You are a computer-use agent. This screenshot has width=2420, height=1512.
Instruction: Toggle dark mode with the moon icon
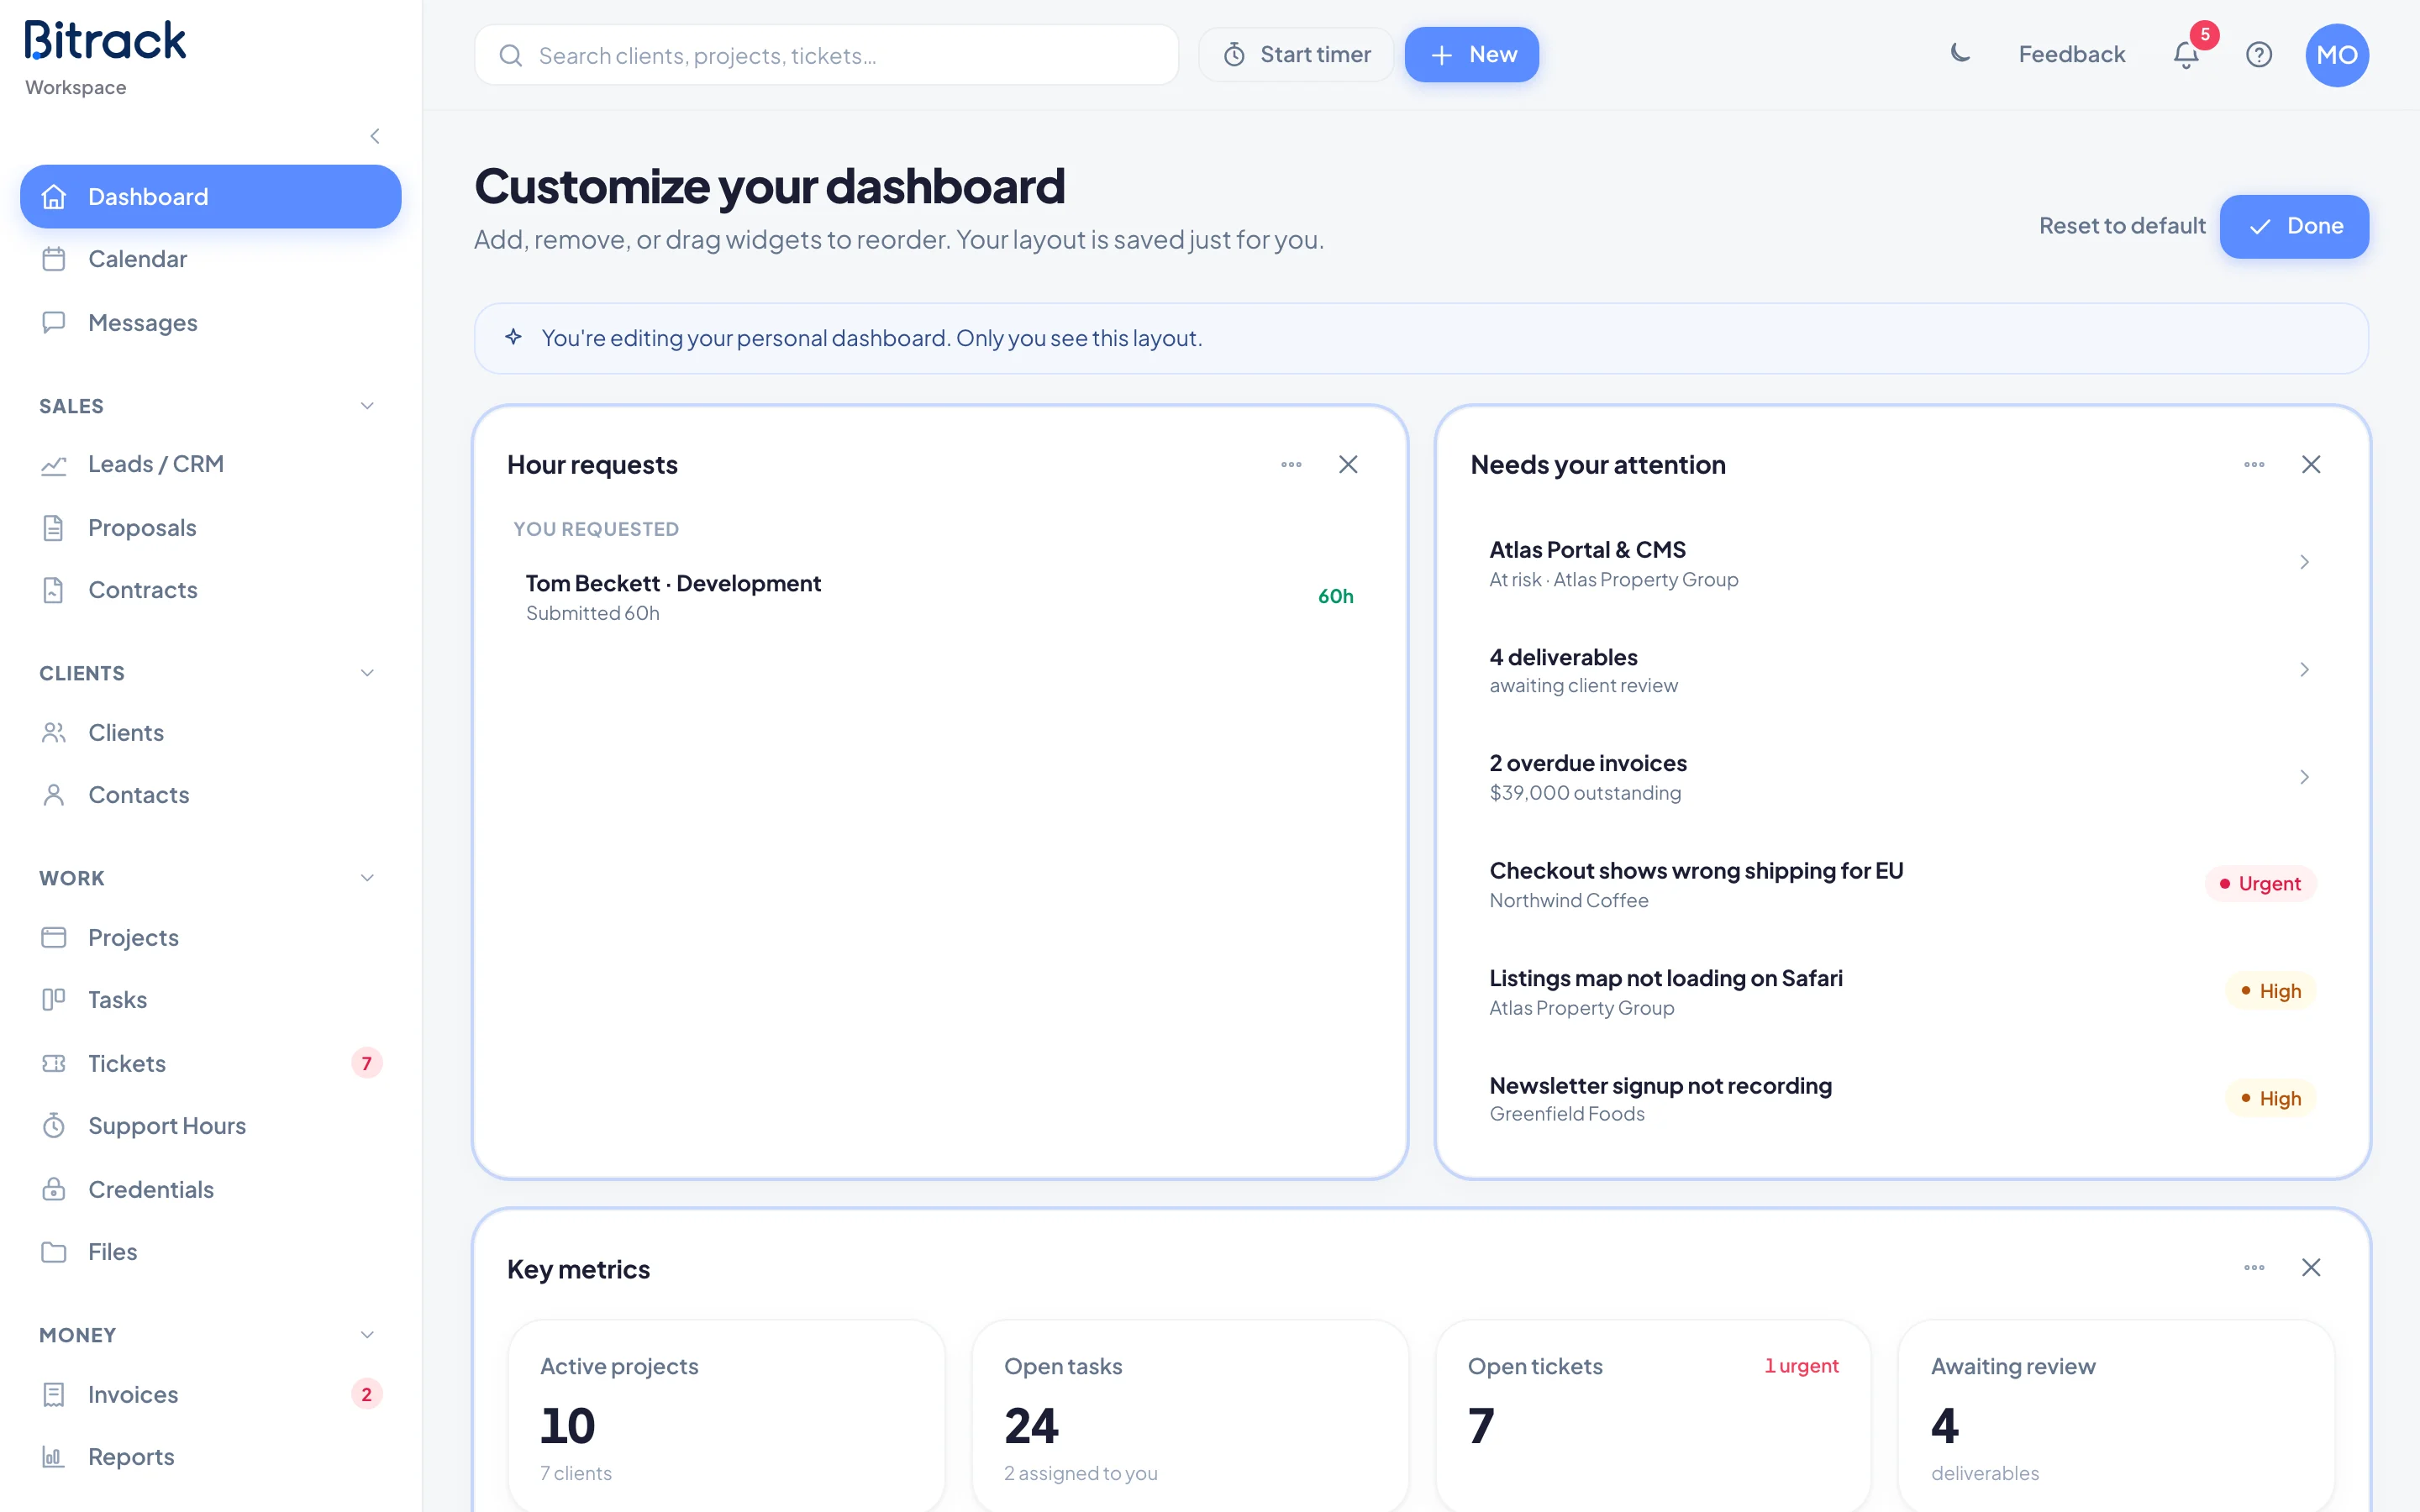coord(1960,54)
